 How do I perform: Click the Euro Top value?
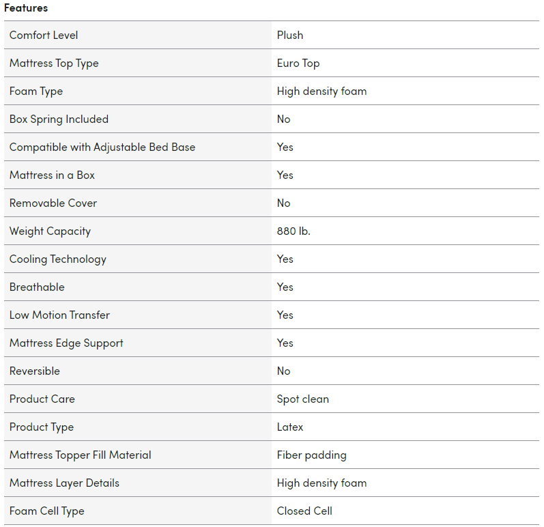point(298,63)
